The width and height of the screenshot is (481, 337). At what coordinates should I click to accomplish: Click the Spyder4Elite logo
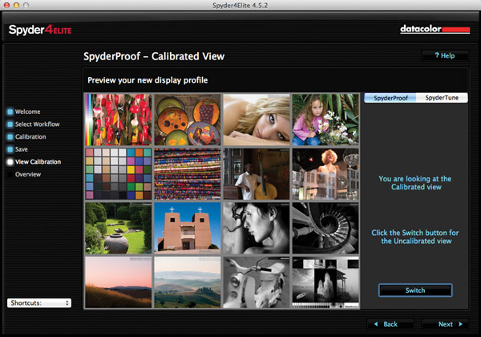(40, 30)
